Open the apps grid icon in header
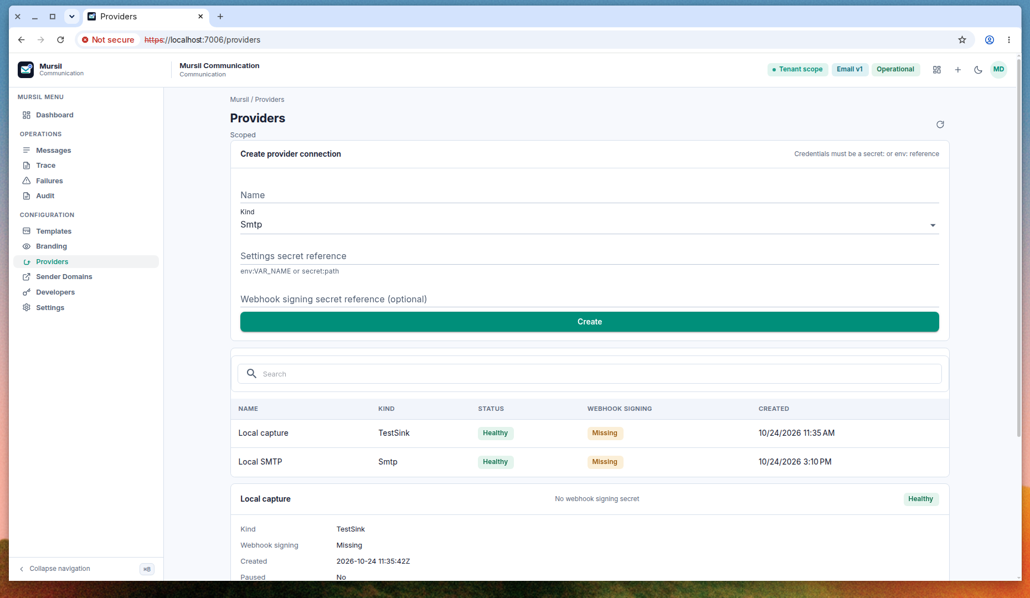This screenshot has height=598, width=1030. (937, 70)
